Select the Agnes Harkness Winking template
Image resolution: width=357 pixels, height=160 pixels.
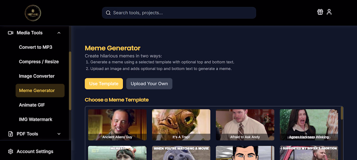309,125
